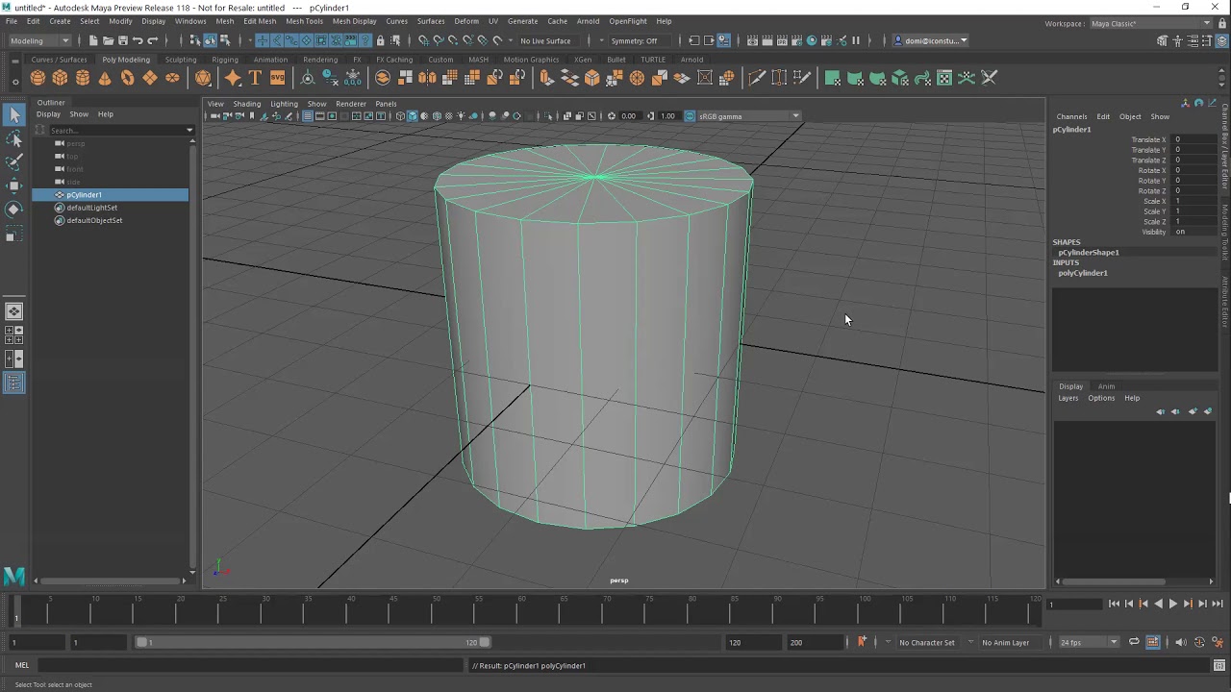Click the Undo arrow icon
This screenshot has width=1231, height=692.
(138, 40)
